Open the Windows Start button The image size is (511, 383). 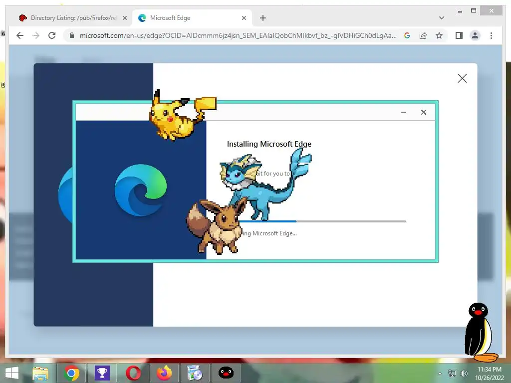12,373
